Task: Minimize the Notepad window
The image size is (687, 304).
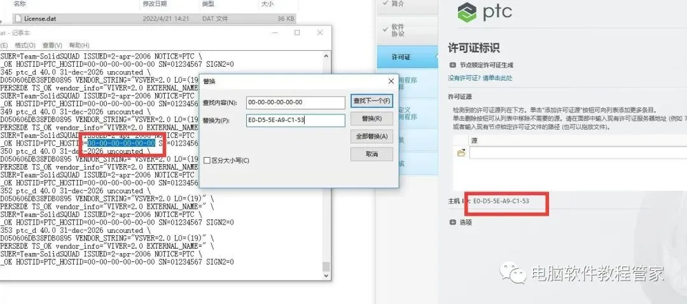Action: [x=275, y=33]
